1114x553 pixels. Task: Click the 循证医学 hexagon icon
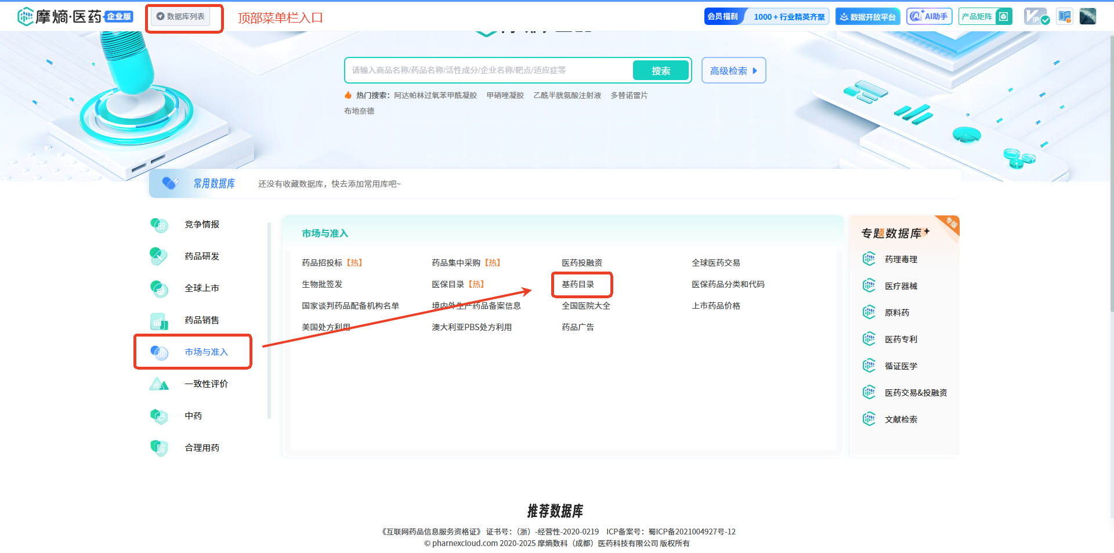(869, 366)
